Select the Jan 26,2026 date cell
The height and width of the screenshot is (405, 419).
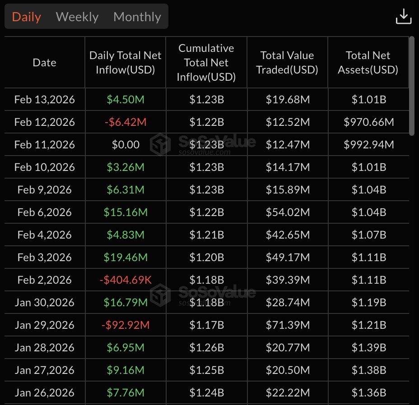pyautogui.click(x=45, y=392)
